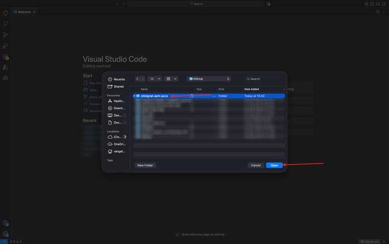Go to Applications in Favourites

(x=116, y=101)
